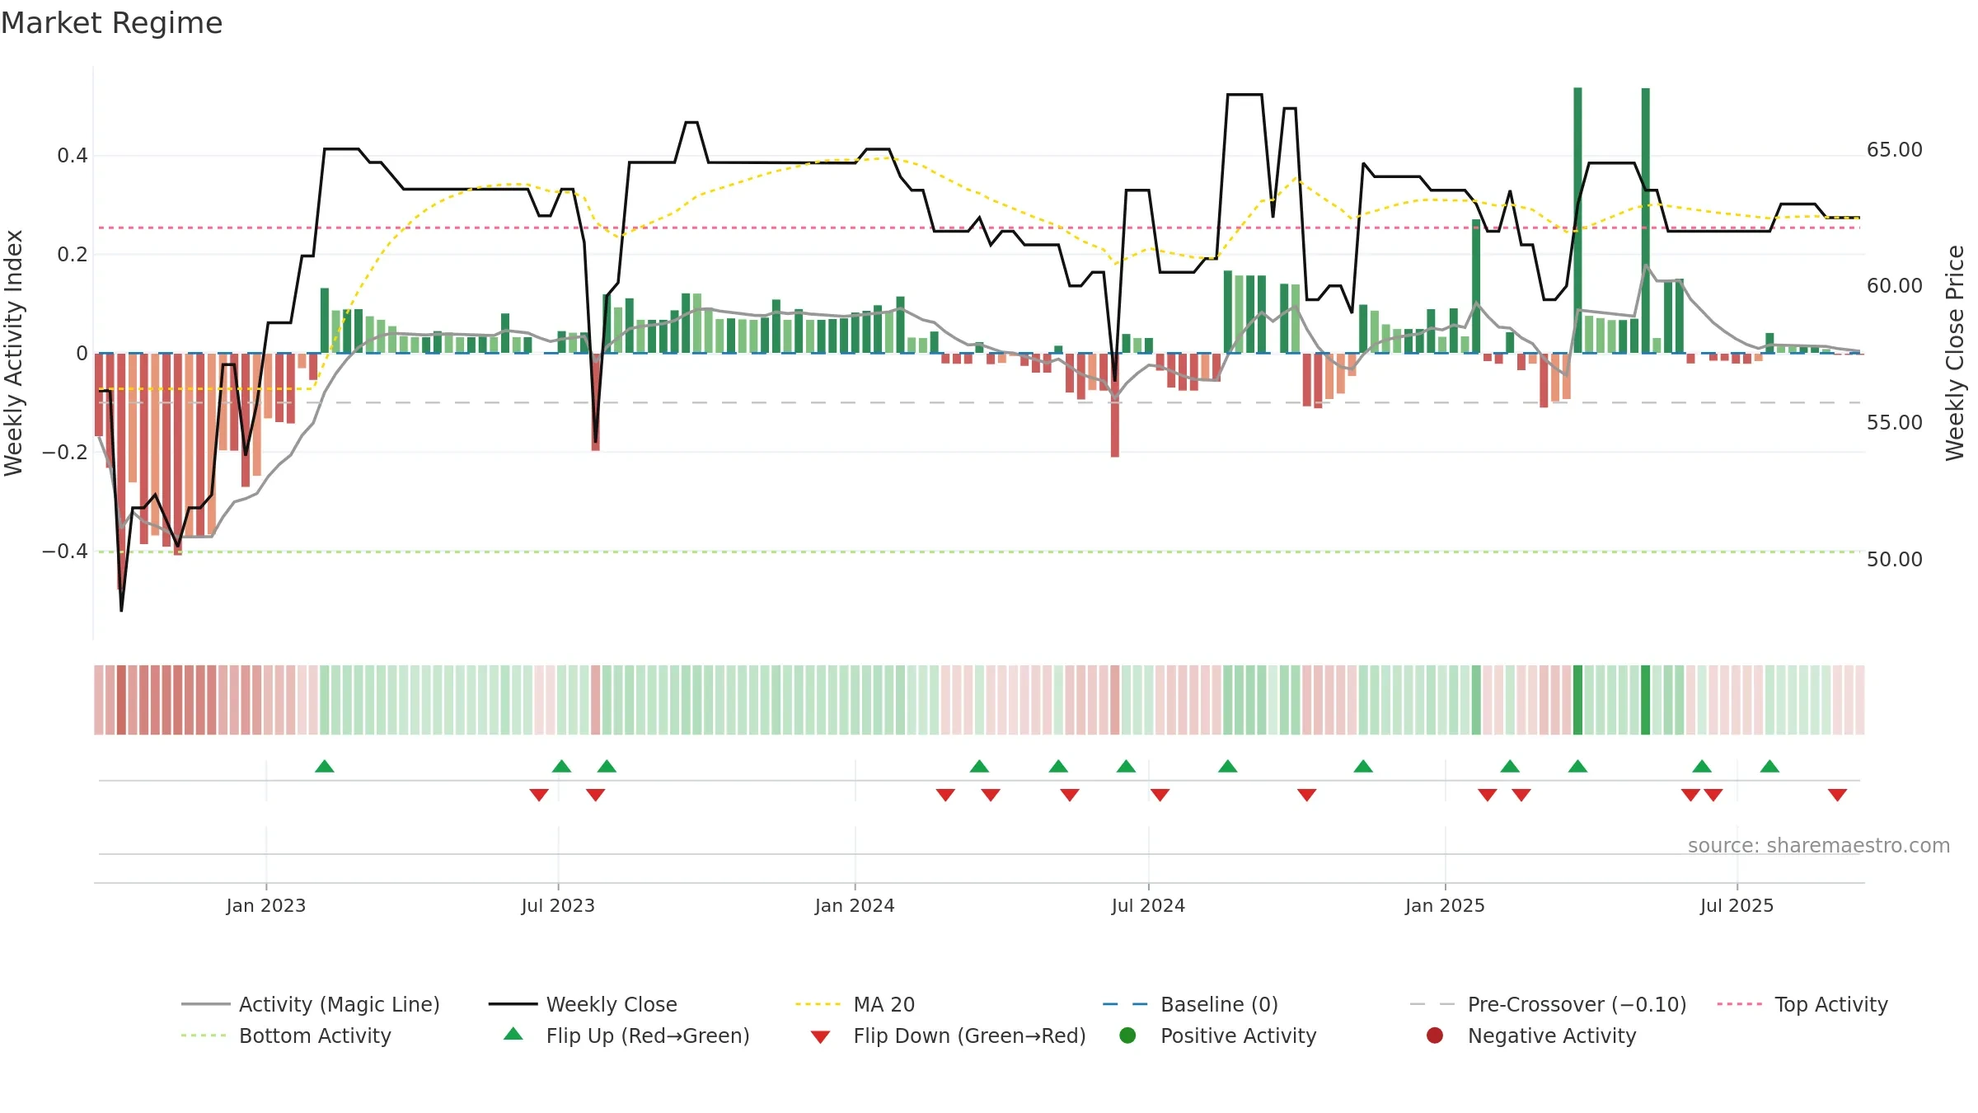
Task: Click the 55.00 price axis label
Action: point(1894,423)
